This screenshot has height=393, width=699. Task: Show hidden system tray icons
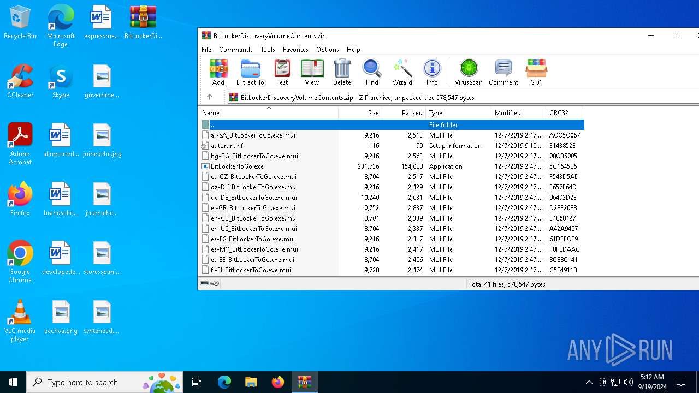coord(589,382)
